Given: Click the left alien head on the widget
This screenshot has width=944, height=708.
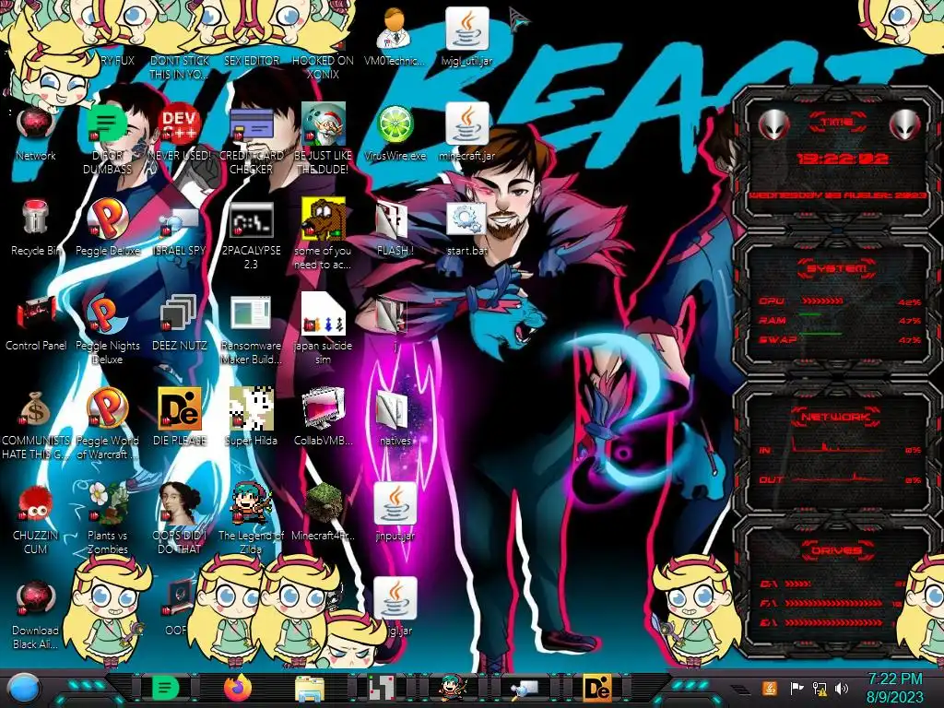Looking at the screenshot, I should point(773,125).
